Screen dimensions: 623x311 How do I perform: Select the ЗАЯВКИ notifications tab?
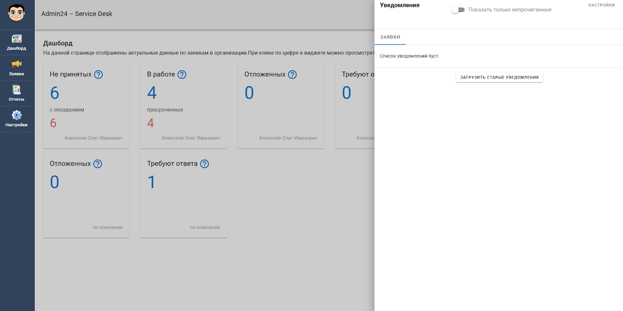click(390, 37)
